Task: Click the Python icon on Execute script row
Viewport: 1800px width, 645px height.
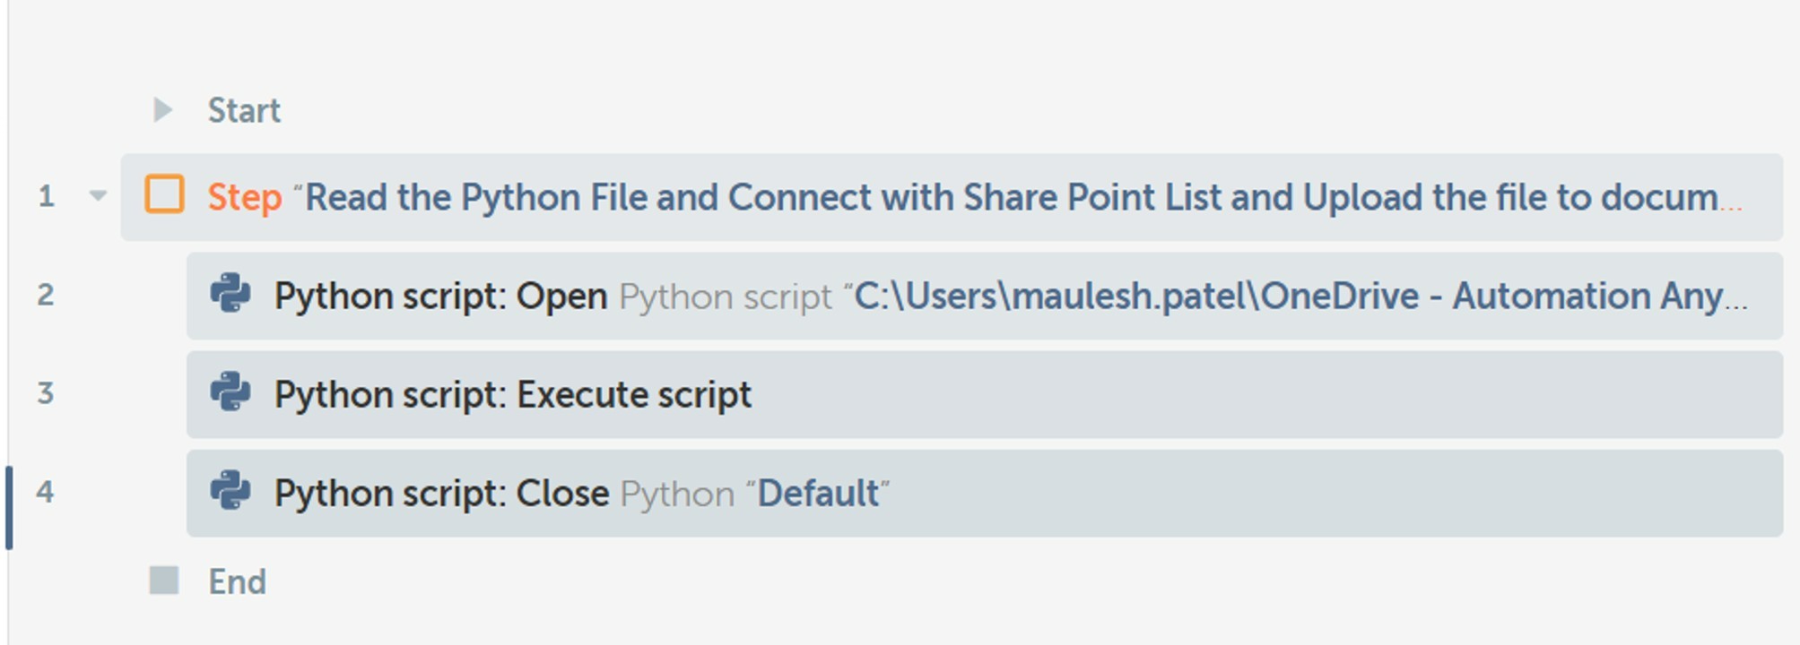Action: [230, 393]
